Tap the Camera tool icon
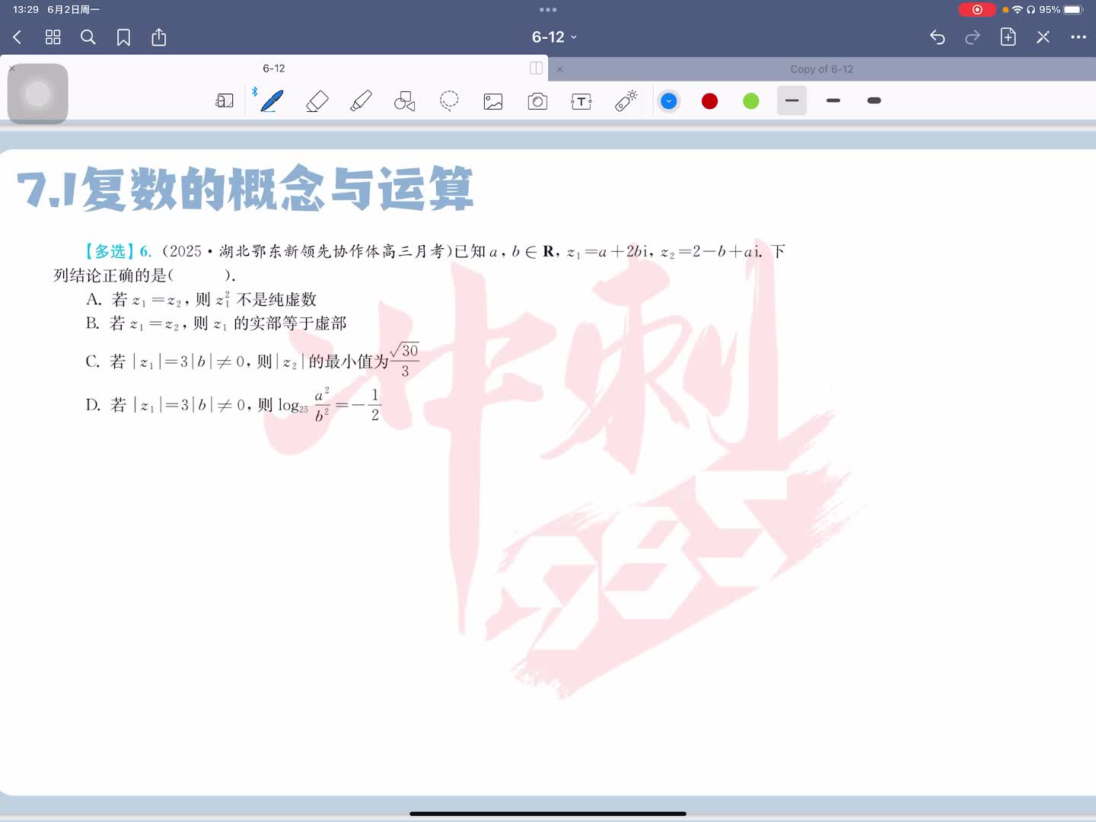Viewport: 1096px width, 822px height. (537, 101)
